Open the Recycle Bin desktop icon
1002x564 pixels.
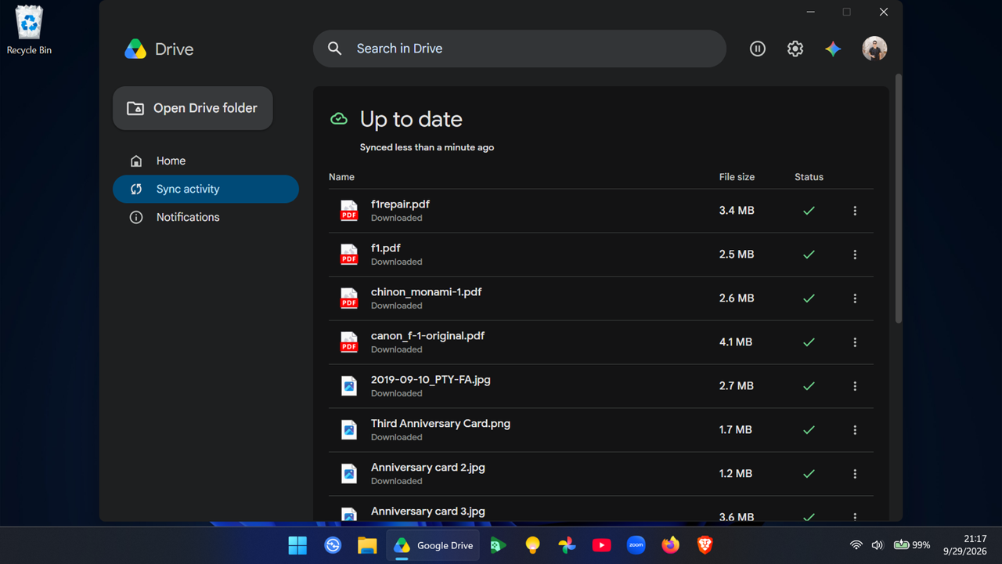pos(29,31)
